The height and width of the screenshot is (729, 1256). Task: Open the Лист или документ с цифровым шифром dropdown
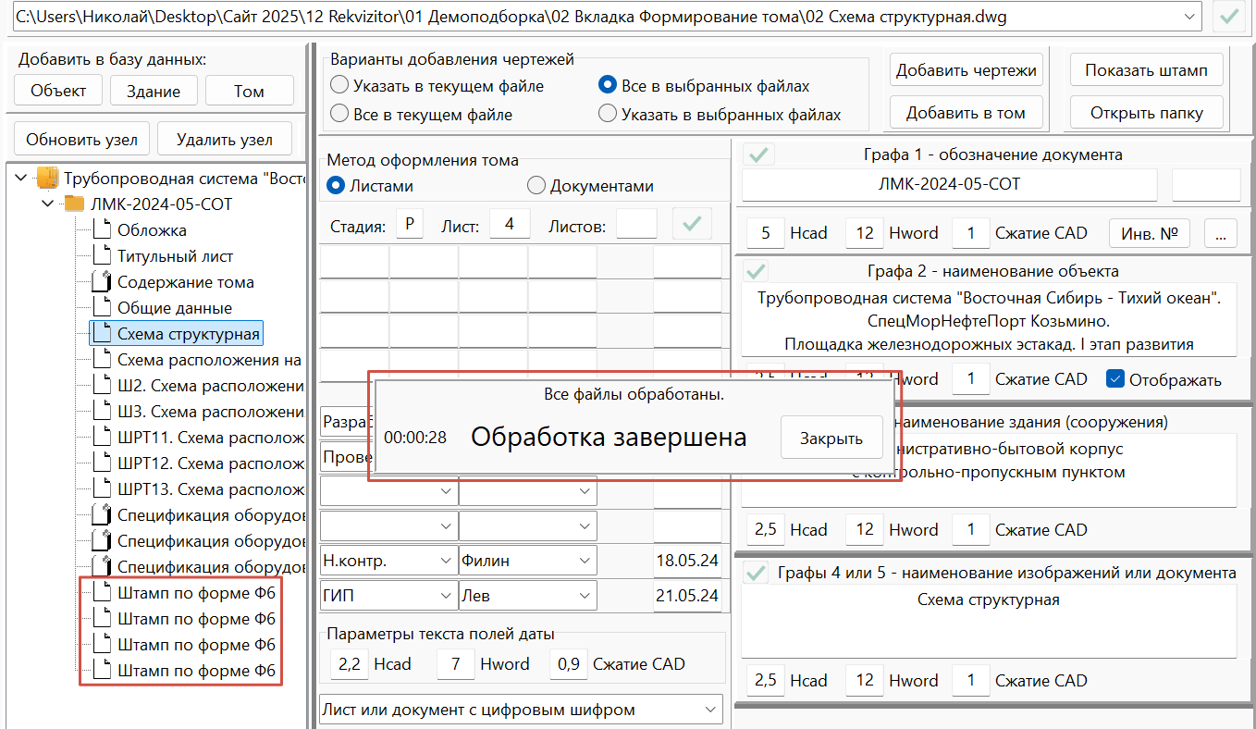click(710, 710)
